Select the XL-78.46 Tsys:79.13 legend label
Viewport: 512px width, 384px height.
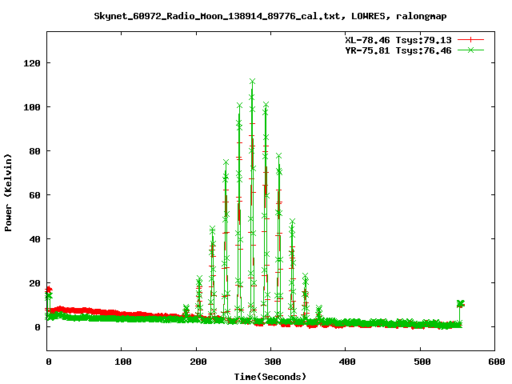tap(400, 38)
